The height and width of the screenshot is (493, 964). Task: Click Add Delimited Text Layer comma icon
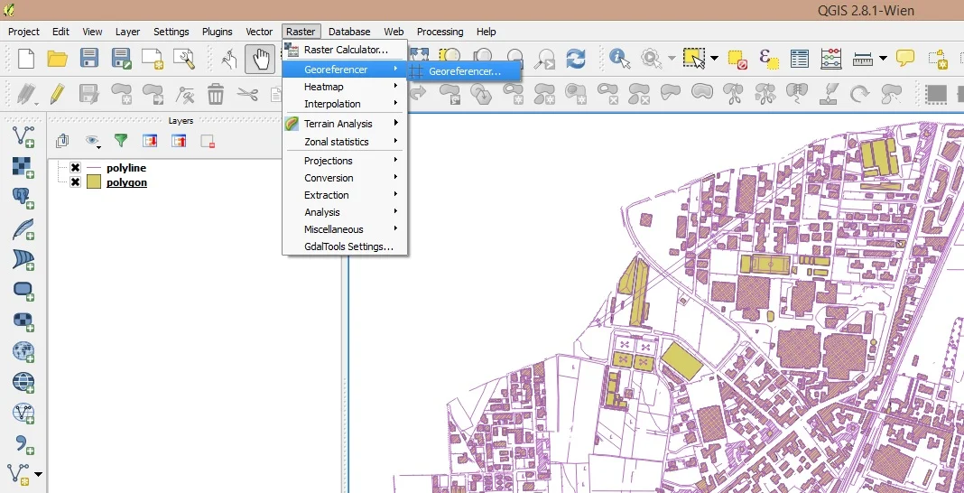coord(23,444)
